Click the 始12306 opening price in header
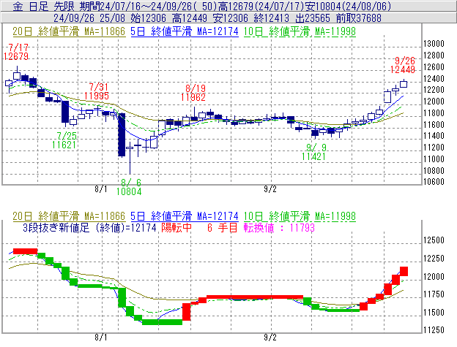This screenshot has height=347, width=457. tap(148, 18)
